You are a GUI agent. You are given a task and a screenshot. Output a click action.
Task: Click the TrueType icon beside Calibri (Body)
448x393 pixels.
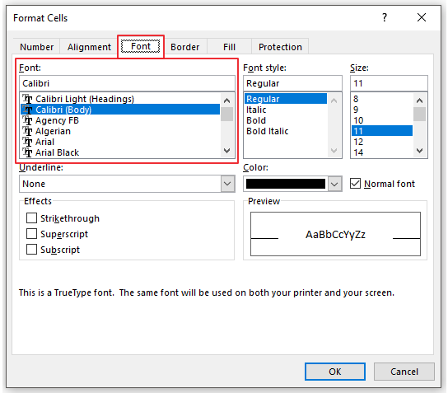point(27,110)
